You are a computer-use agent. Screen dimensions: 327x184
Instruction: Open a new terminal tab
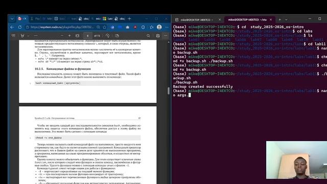pyautogui.click(x=280, y=19)
